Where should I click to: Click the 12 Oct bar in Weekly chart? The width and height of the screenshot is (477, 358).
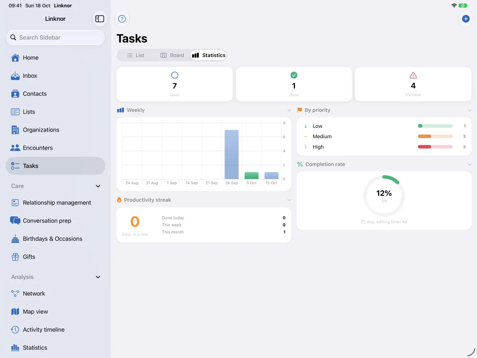(272, 176)
